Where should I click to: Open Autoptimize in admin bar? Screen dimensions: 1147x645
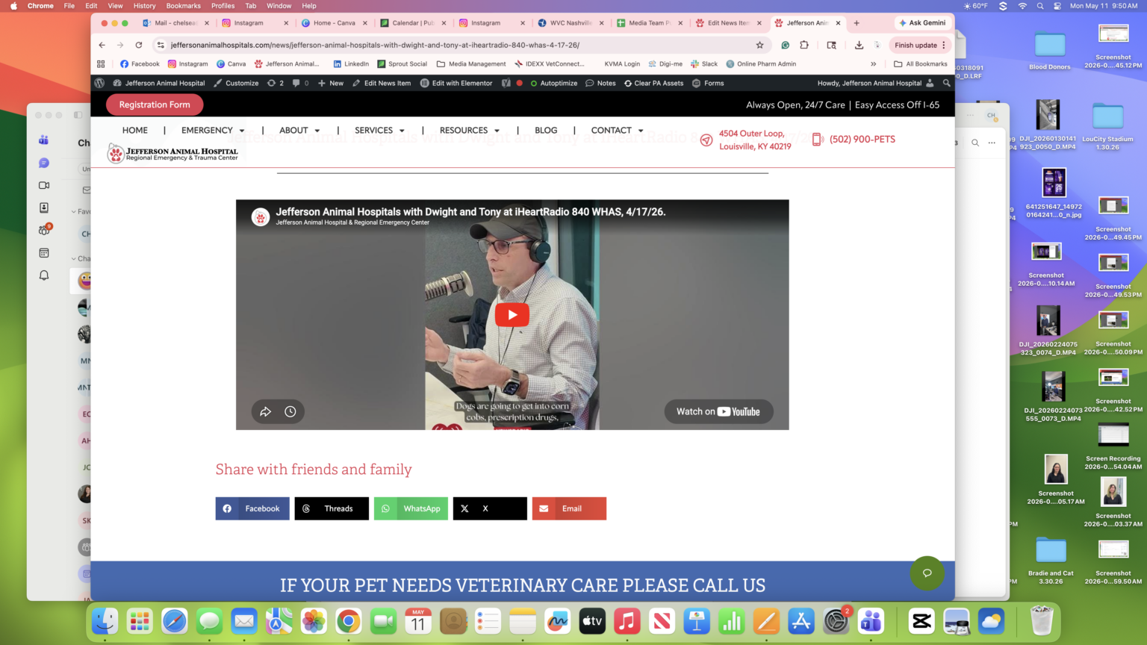click(554, 83)
